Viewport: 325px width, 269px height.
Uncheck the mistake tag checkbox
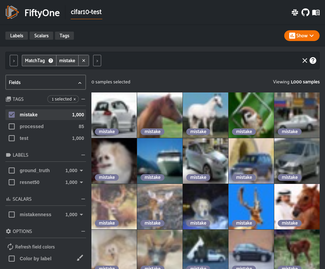pyautogui.click(x=12, y=115)
